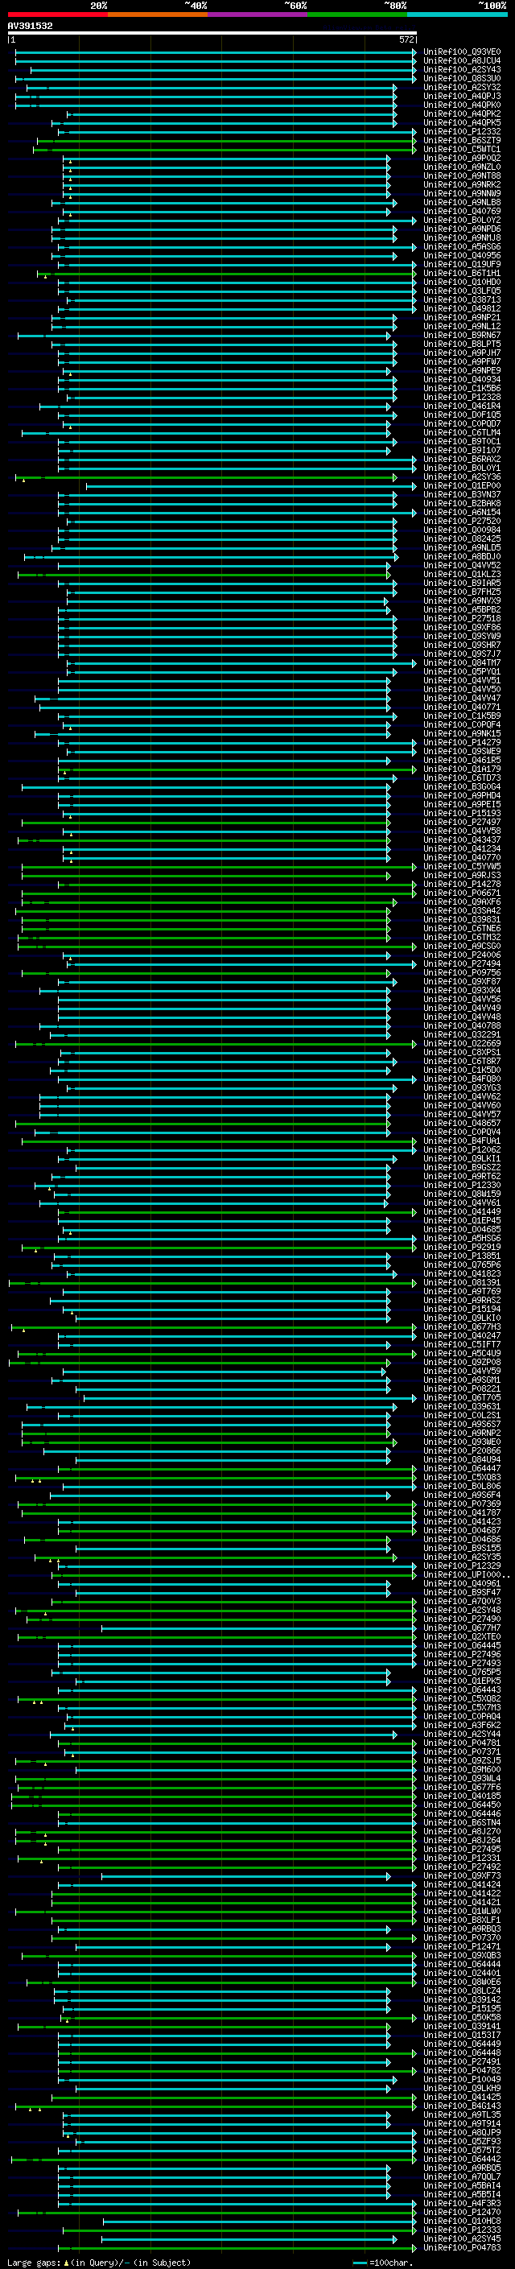The height and width of the screenshot is (2269, 515).
Task: Select UniRef100_P24006 label
Action: pyautogui.click(x=462, y=955)
